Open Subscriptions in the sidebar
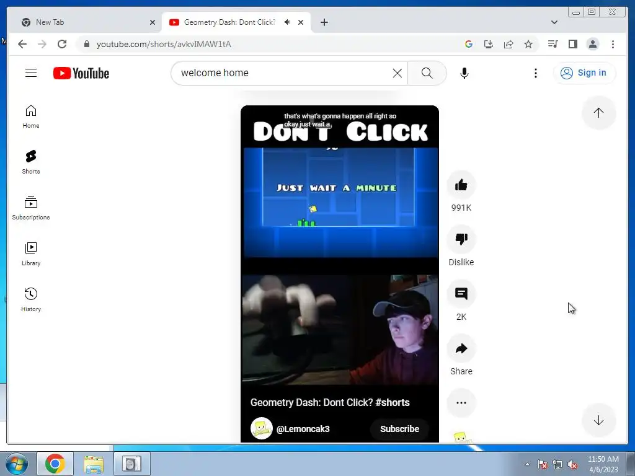 (31, 208)
